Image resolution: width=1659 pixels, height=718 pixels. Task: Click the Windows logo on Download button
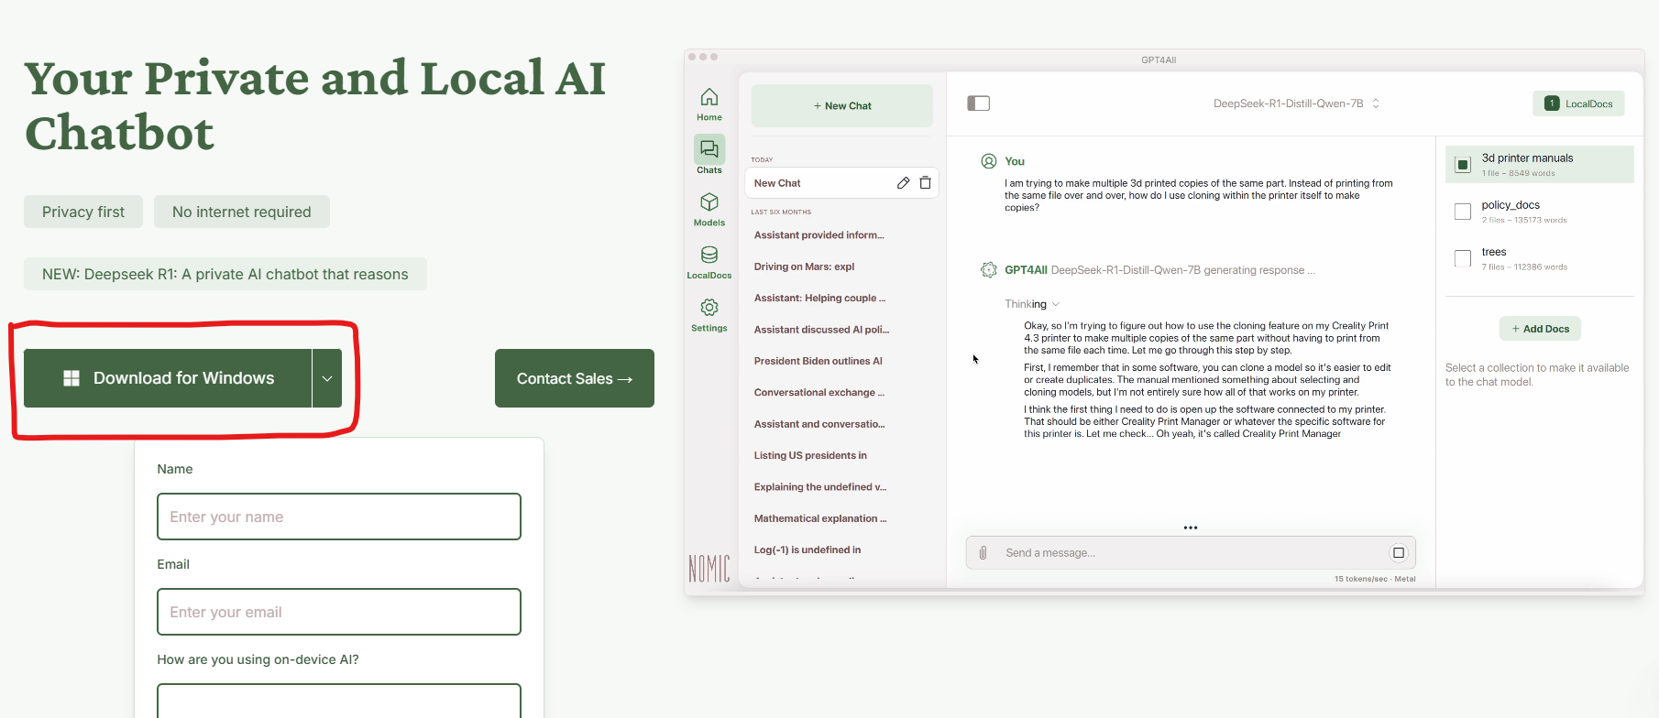[71, 378]
